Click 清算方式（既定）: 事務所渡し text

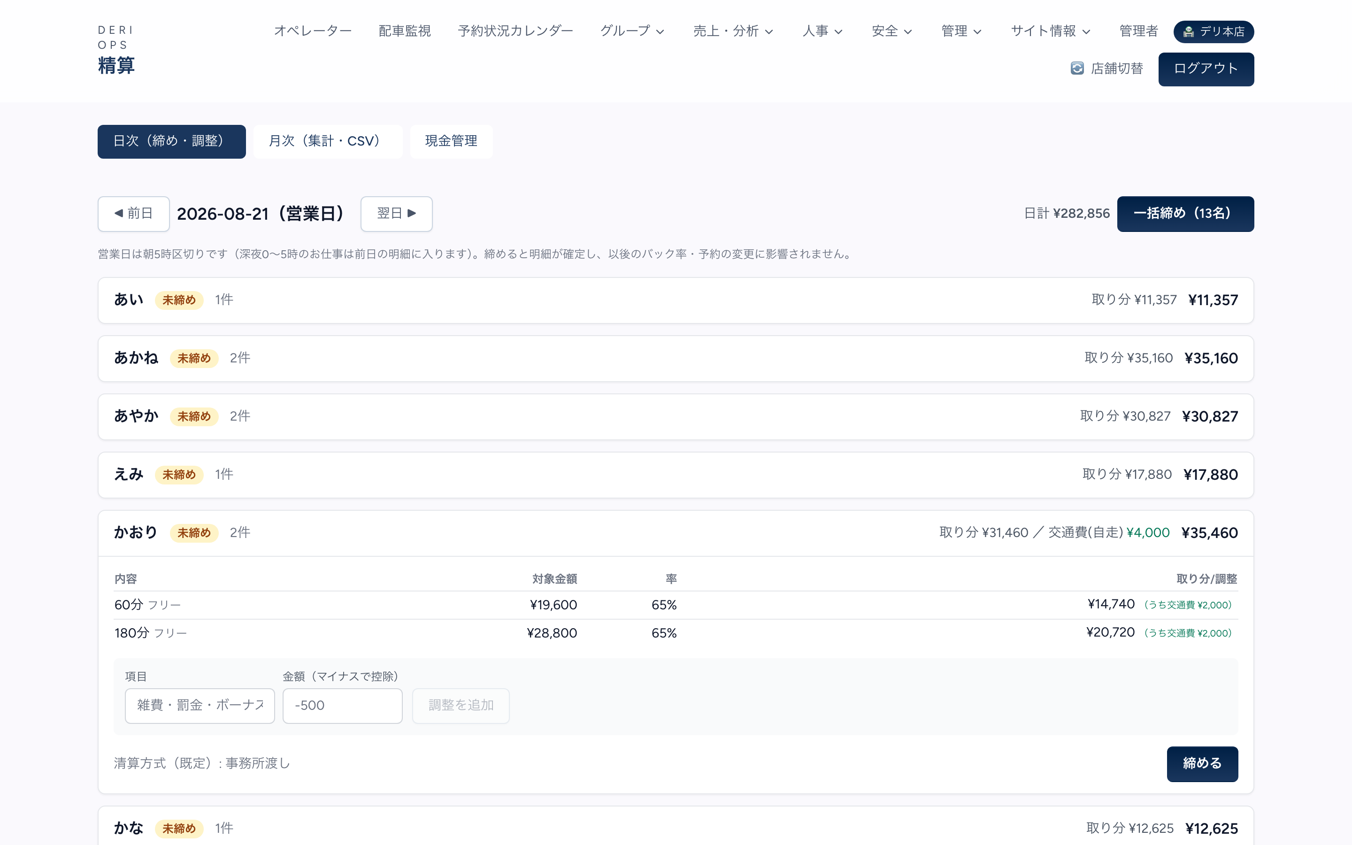pyautogui.click(x=202, y=763)
